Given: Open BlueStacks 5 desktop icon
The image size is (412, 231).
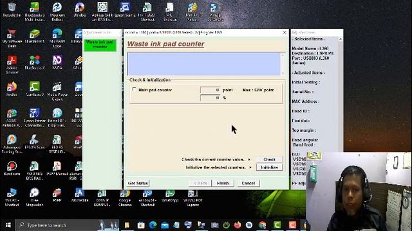Looking at the screenshot, I should point(34,36).
